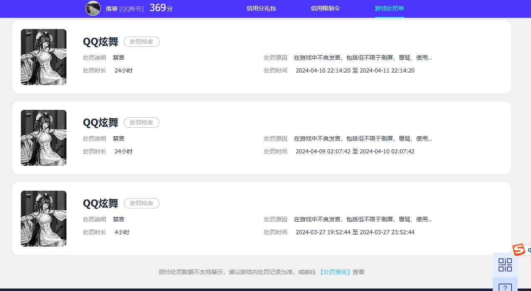Click the 处罚结束 badge on the third card
This screenshot has height=291, width=531.
click(141, 203)
